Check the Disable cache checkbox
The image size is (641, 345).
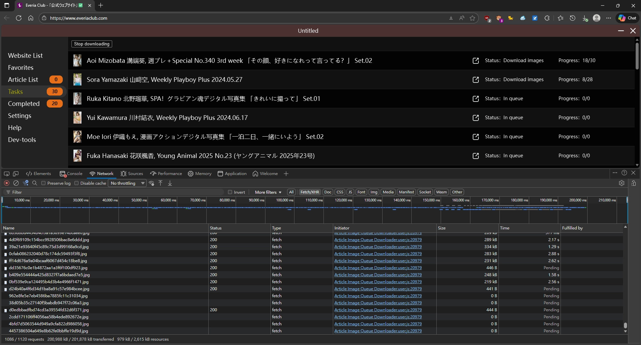pos(76,183)
